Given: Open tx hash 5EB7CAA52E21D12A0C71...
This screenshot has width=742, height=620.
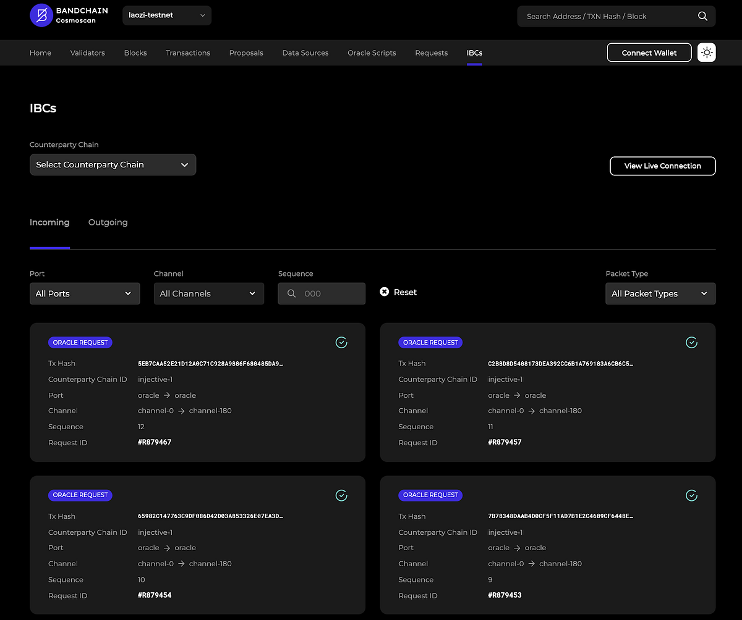Looking at the screenshot, I should pyautogui.click(x=210, y=363).
